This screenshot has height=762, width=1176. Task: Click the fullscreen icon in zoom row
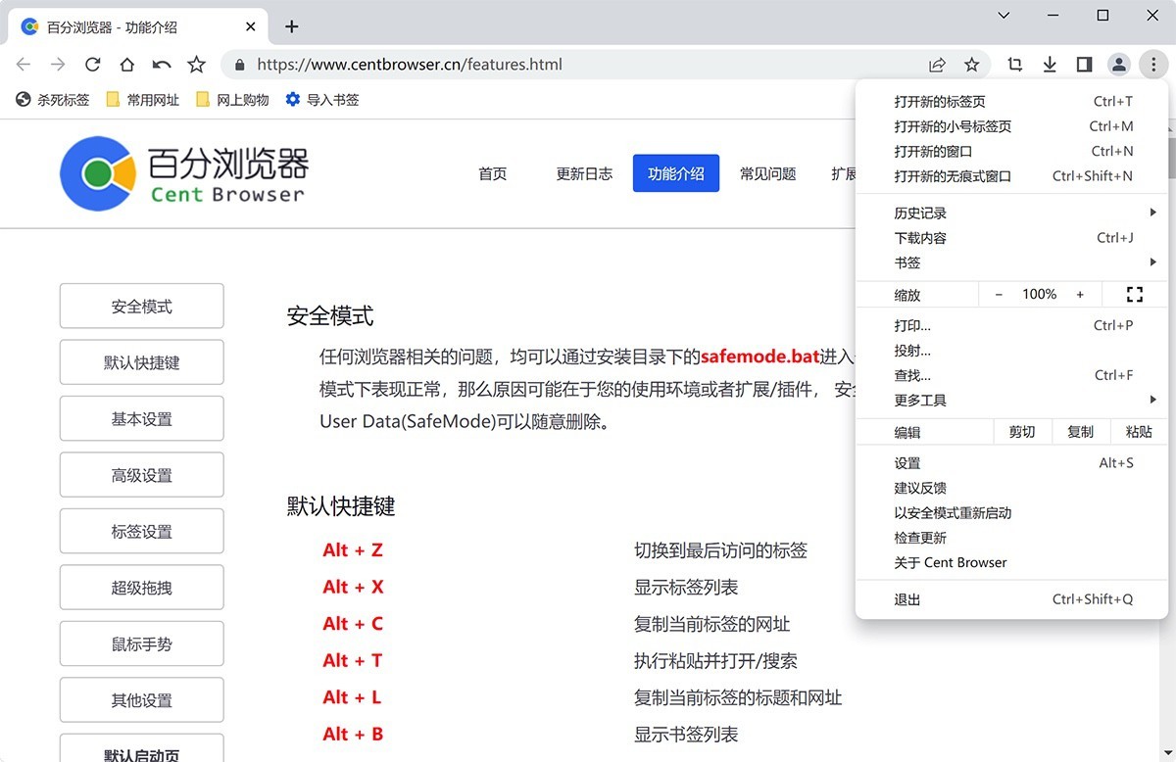click(x=1135, y=295)
